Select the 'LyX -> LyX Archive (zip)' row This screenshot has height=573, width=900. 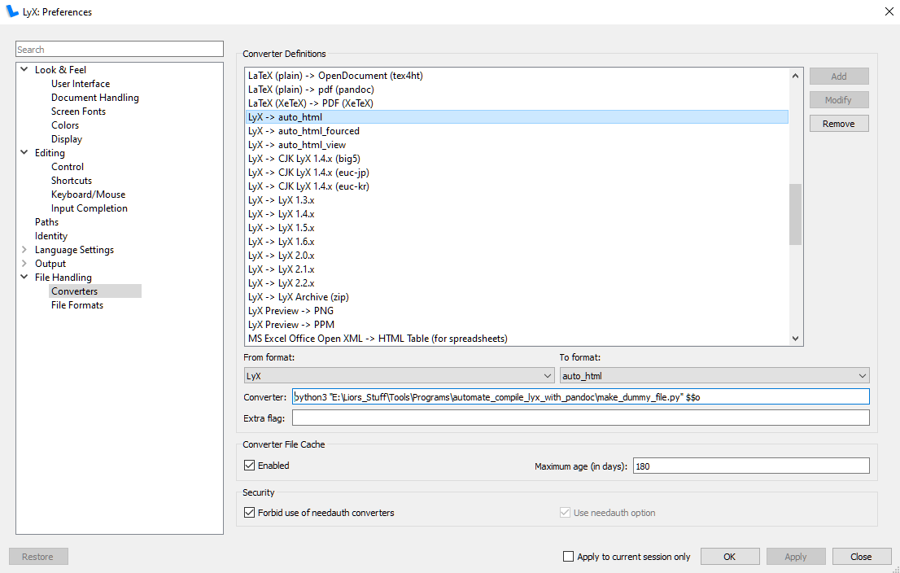(x=517, y=297)
